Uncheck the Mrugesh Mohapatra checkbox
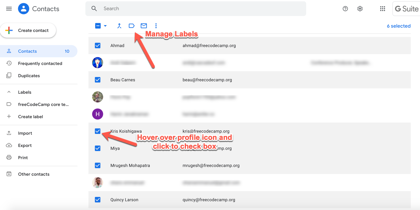This screenshot has height=210, width=420. click(x=98, y=166)
